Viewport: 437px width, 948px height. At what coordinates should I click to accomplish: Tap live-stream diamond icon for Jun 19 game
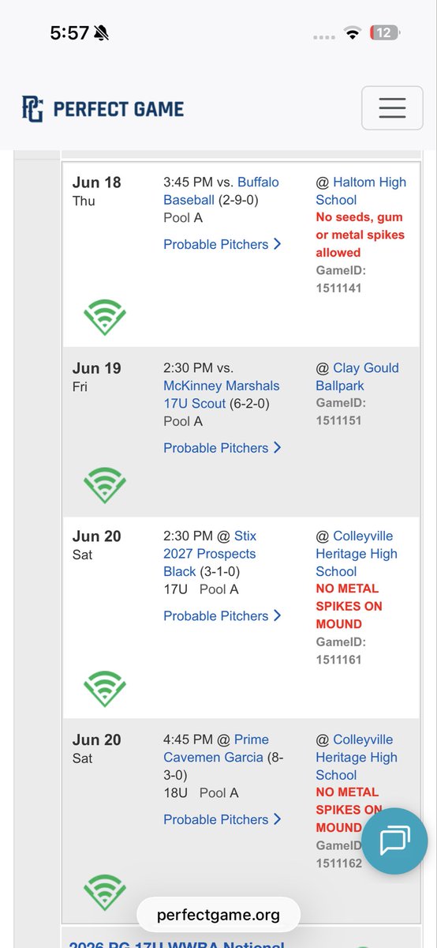(105, 486)
